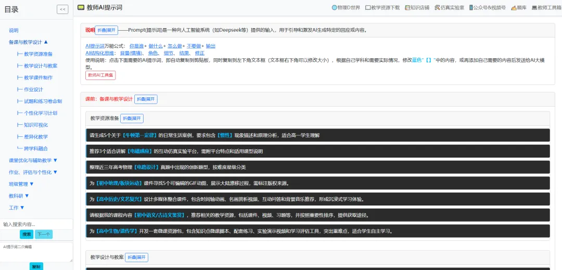The height and width of the screenshot is (270, 562).
Task: Select 知识可视化 in the sidebar tree
Action: coord(32,125)
